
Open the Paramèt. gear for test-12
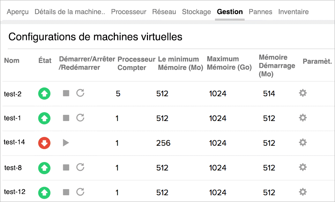pos(303,192)
